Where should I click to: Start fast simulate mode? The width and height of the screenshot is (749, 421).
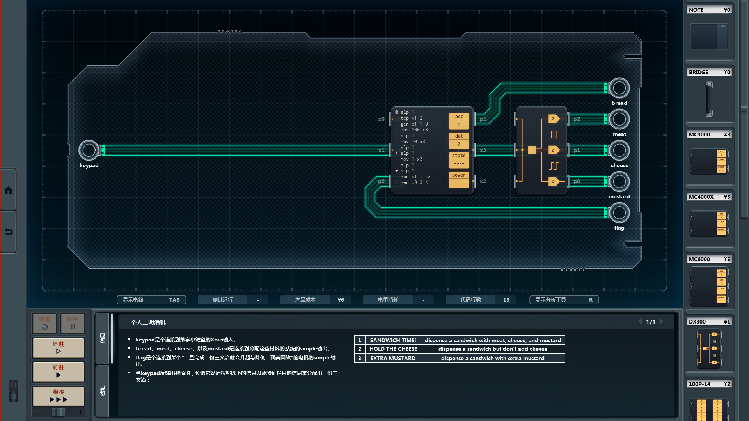click(59, 396)
